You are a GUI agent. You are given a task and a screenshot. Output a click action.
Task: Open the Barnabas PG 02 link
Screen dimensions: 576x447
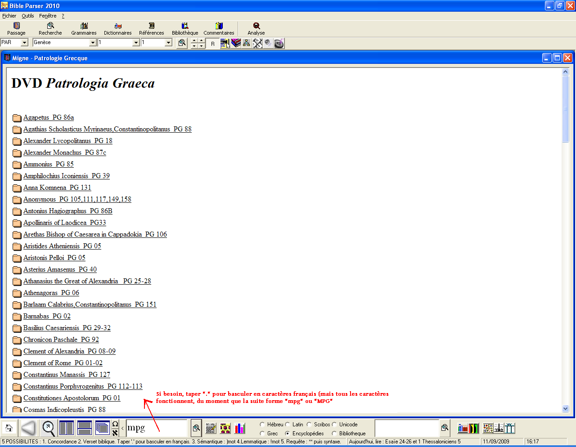pos(47,316)
